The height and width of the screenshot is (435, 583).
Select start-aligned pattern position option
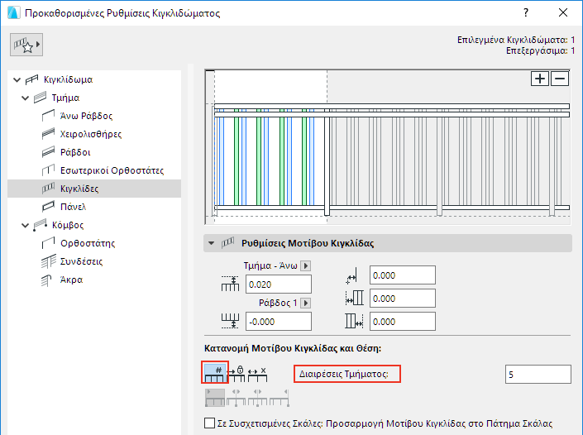tap(215, 398)
